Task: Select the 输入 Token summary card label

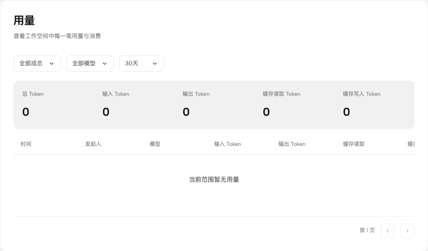Action: (x=116, y=94)
